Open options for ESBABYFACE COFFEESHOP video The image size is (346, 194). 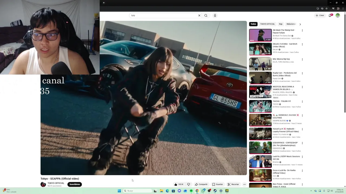point(302,143)
